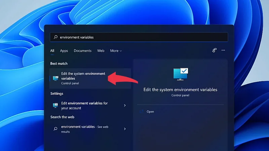
Task: Select the All filter tab
Action: 52,51
